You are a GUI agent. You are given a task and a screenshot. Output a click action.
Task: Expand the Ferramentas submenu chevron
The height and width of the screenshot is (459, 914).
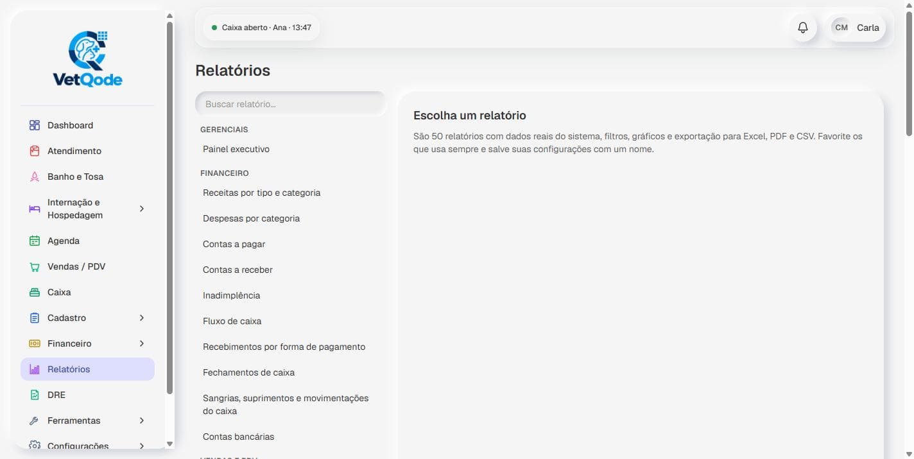coord(142,420)
